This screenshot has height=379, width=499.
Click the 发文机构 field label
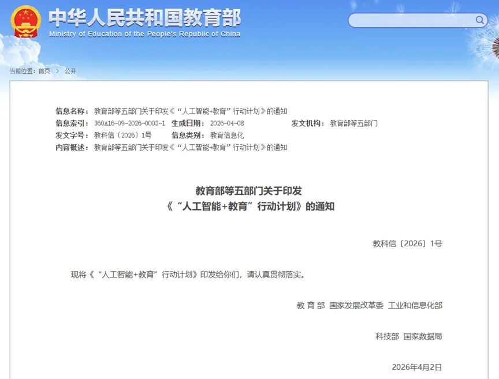point(308,123)
